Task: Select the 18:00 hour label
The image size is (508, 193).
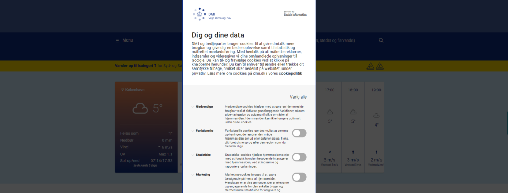Action: pos(353,90)
